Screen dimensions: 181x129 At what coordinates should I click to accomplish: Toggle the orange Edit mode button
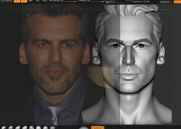[x=17, y=1]
